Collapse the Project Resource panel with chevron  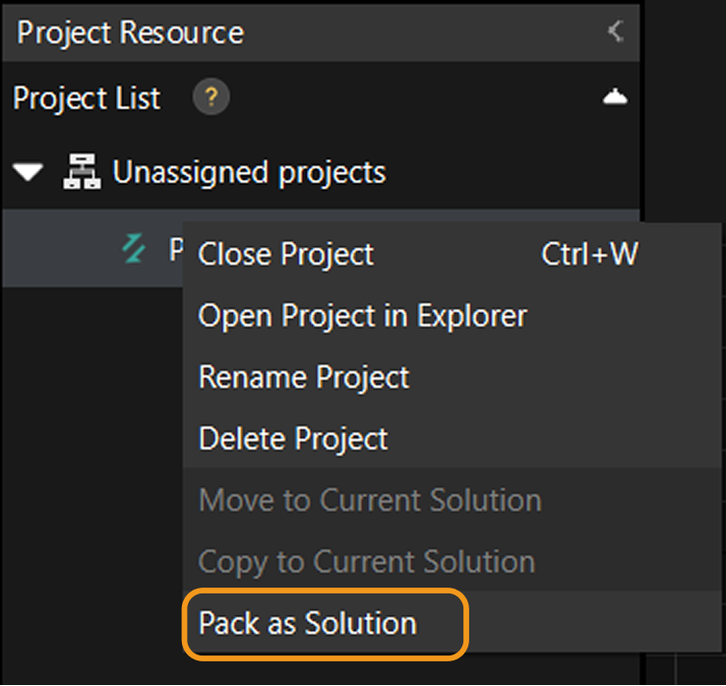616,31
